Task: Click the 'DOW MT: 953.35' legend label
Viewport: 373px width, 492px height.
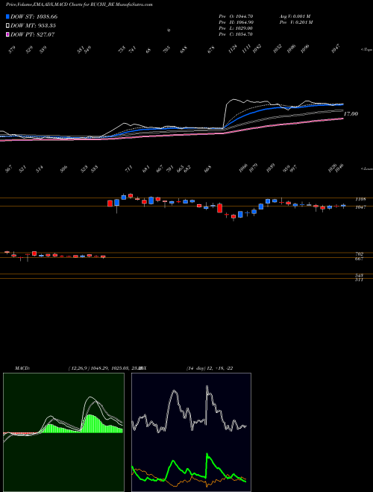Action: click(33, 26)
